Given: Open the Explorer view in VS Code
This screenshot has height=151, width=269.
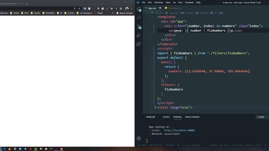Looking at the screenshot, I should 139,9.
